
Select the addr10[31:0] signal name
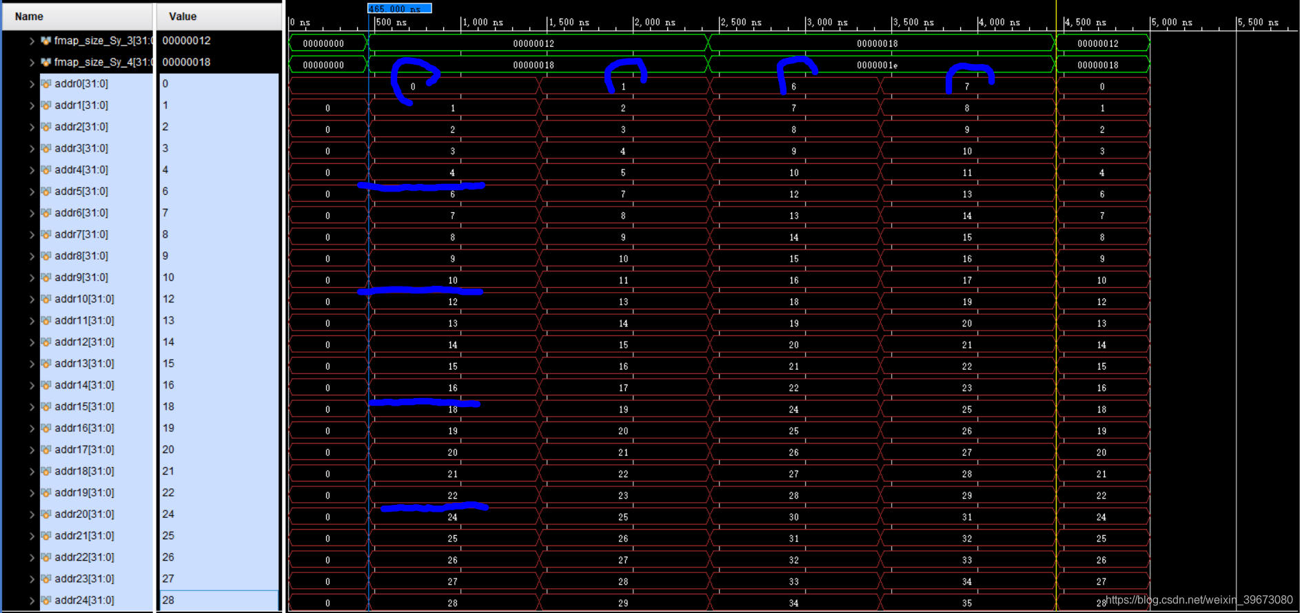click(x=84, y=300)
